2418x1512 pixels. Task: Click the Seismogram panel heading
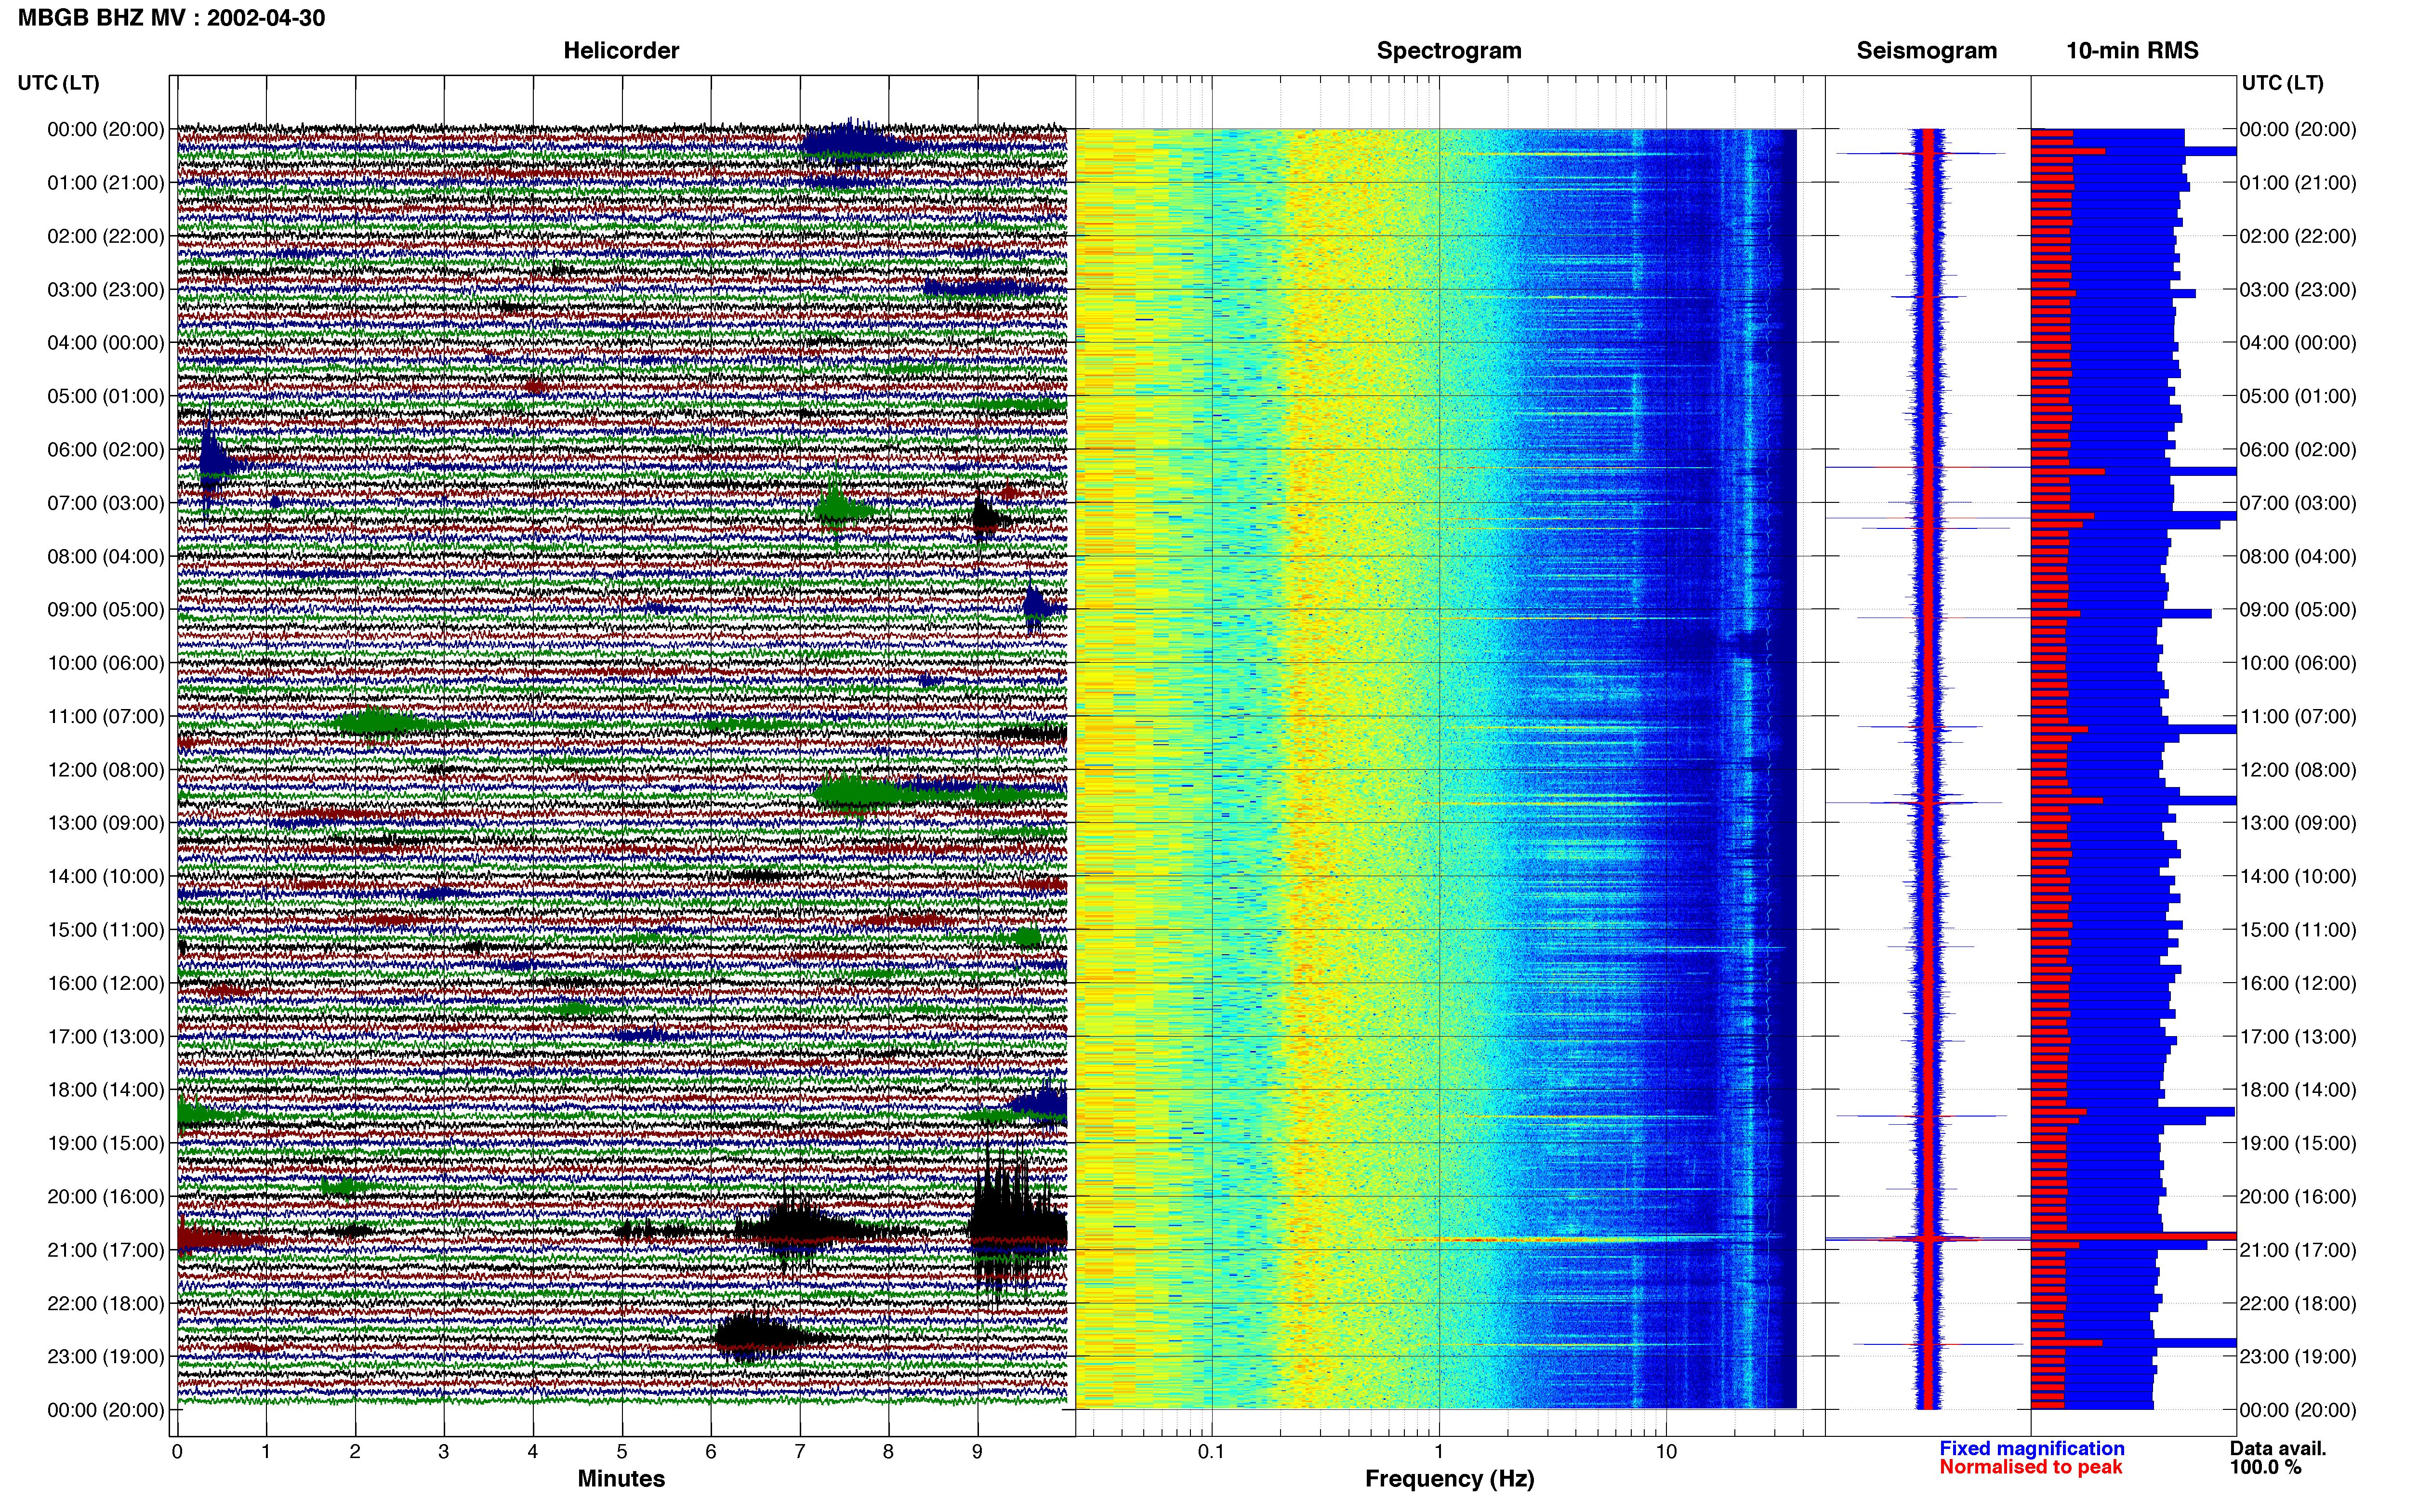pos(1926,50)
